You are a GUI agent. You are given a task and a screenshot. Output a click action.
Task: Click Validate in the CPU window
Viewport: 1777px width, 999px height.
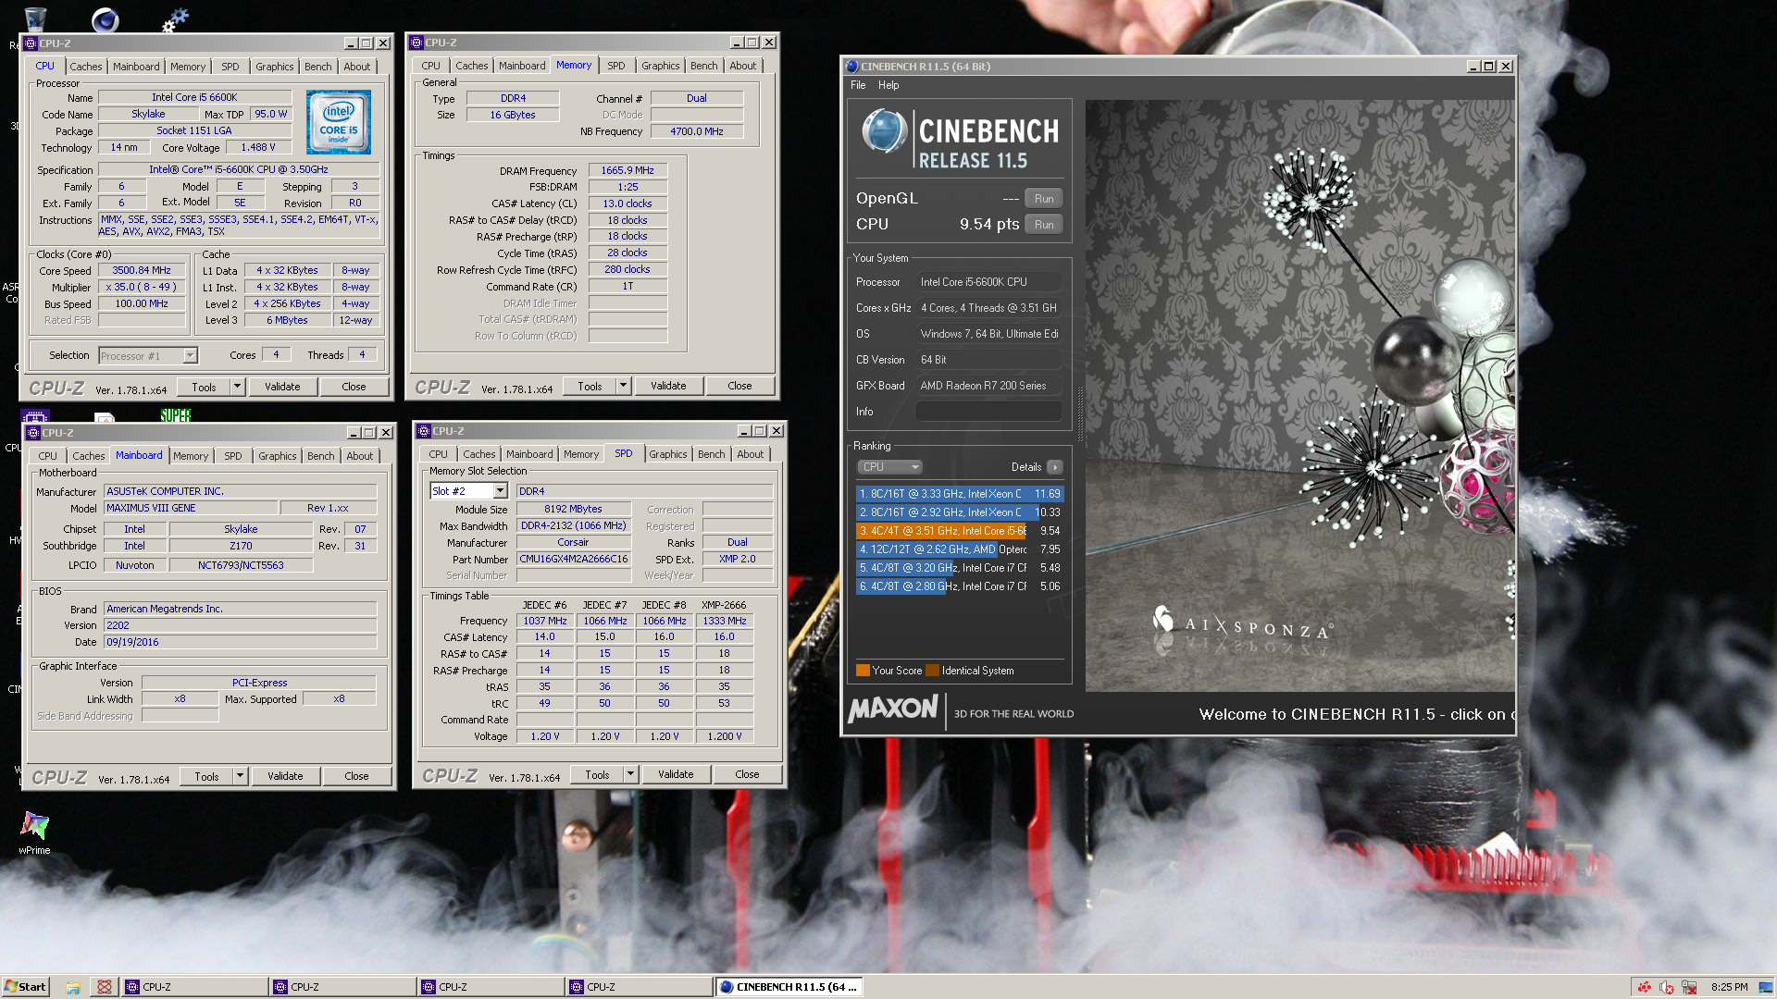(282, 388)
